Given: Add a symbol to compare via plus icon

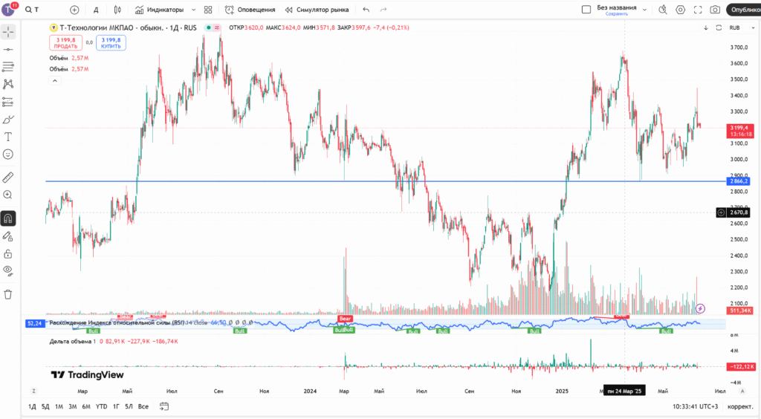Looking at the screenshot, I should (74, 10).
